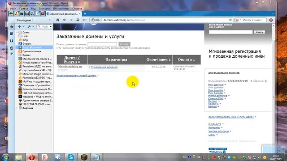
Task: Open the Списки DNS link
Action: (216, 98)
